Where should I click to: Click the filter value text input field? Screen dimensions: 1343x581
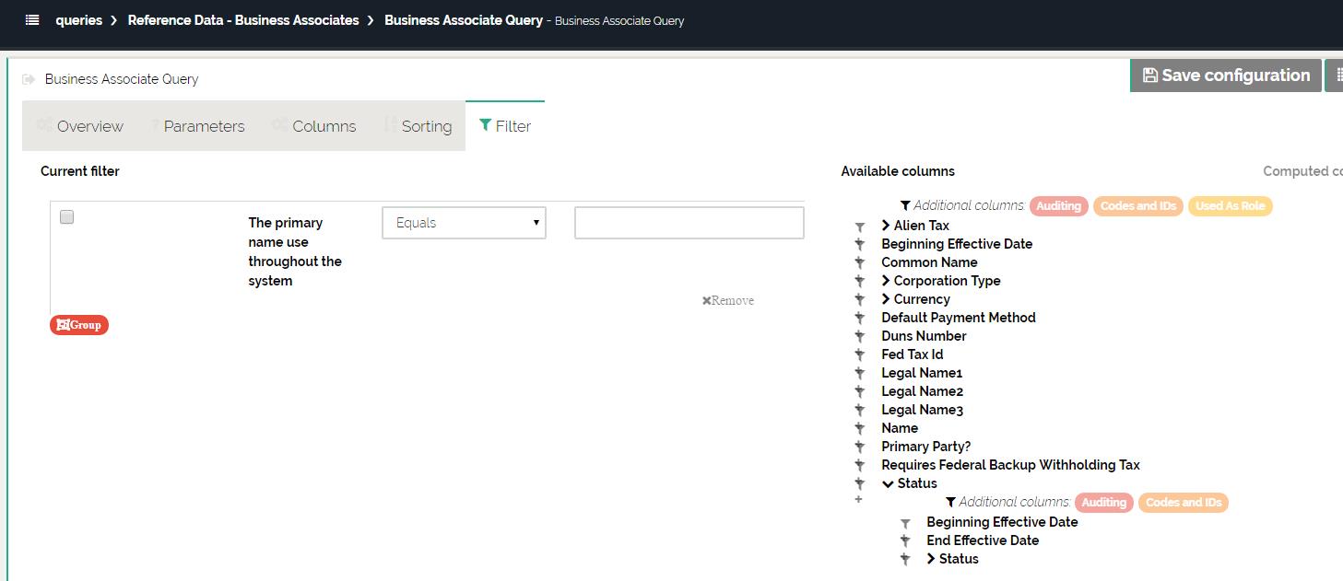tap(689, 223)
